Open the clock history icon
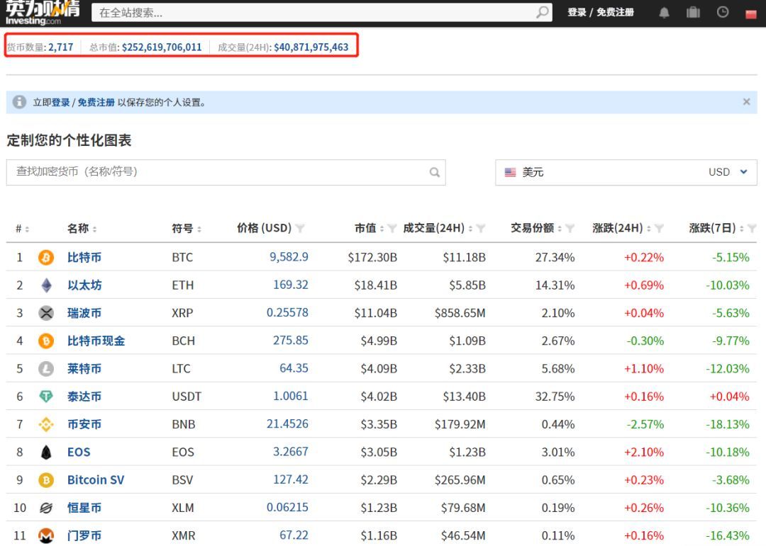The width and height of the screenshot is (766, 546). click(x=723, y=12)
